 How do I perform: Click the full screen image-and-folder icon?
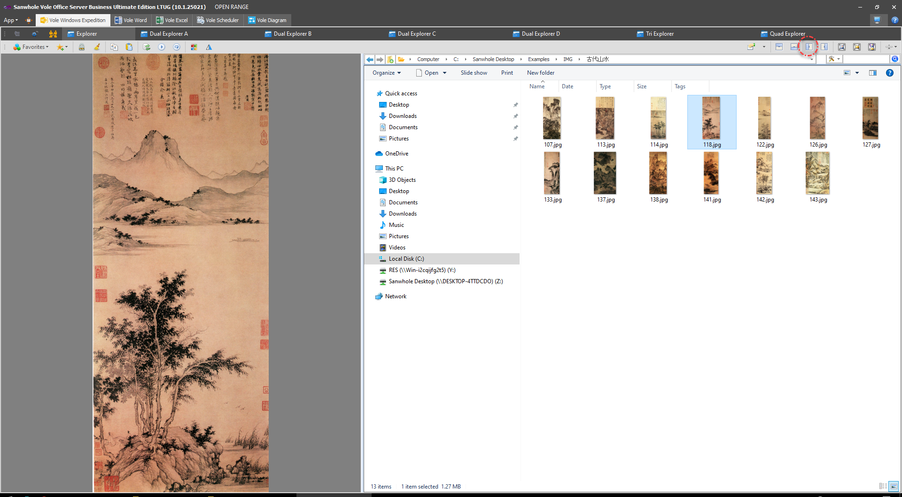tap(872, 47)
